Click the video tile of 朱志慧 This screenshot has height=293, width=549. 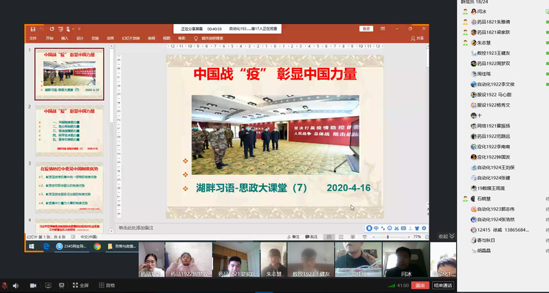273,260
